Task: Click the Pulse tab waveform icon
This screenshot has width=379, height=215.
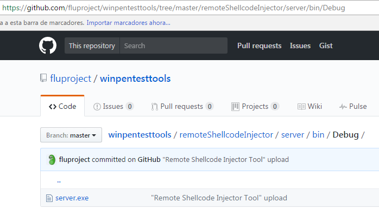Action: coord(343,107)
